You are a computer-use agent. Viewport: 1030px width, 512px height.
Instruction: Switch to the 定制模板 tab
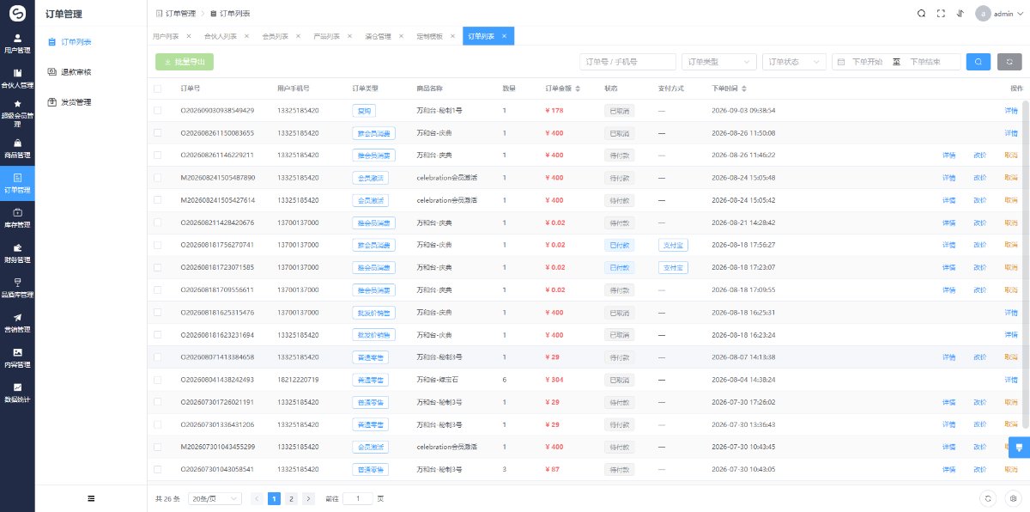click(429, 36)
